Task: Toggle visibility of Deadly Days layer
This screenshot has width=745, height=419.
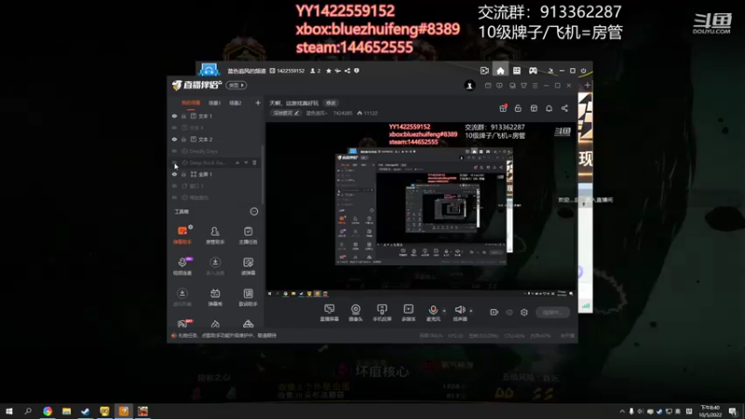Action: tap(174, 151)
